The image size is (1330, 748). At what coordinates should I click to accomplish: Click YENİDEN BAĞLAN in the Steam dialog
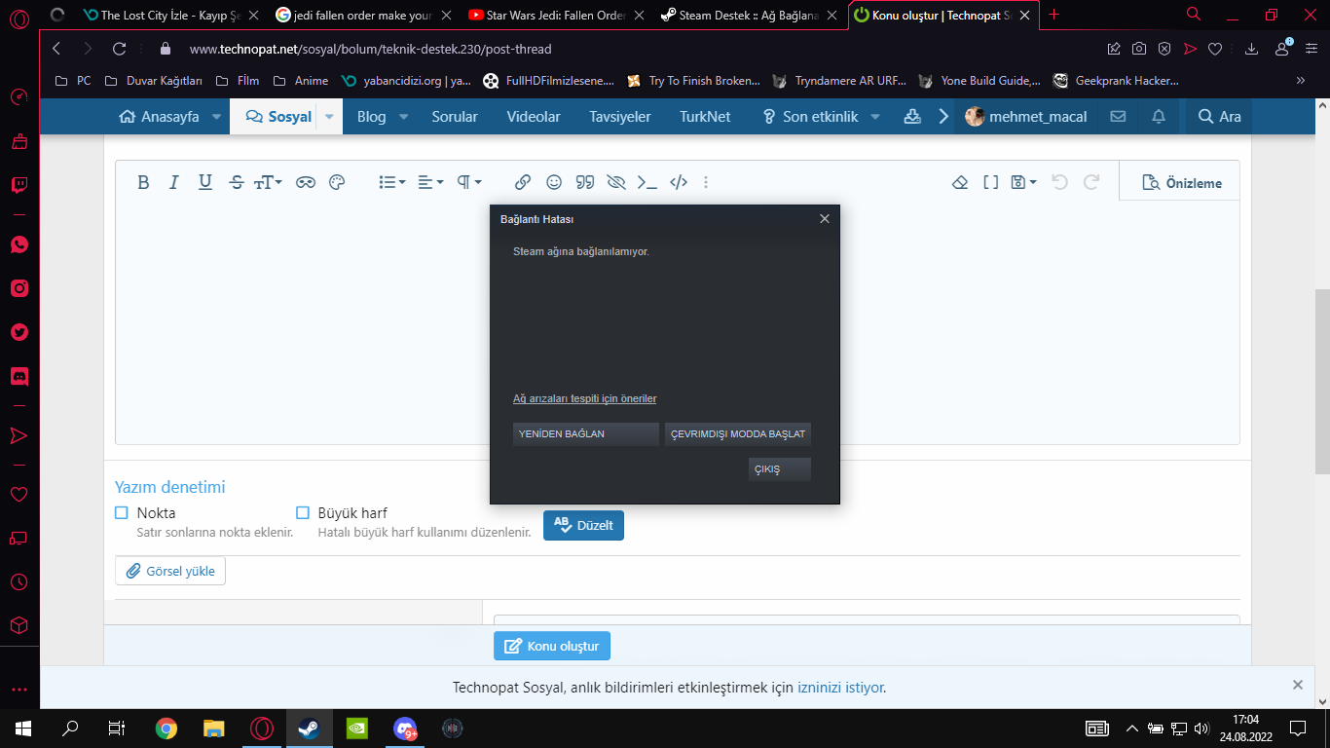[x=586, y=433]
